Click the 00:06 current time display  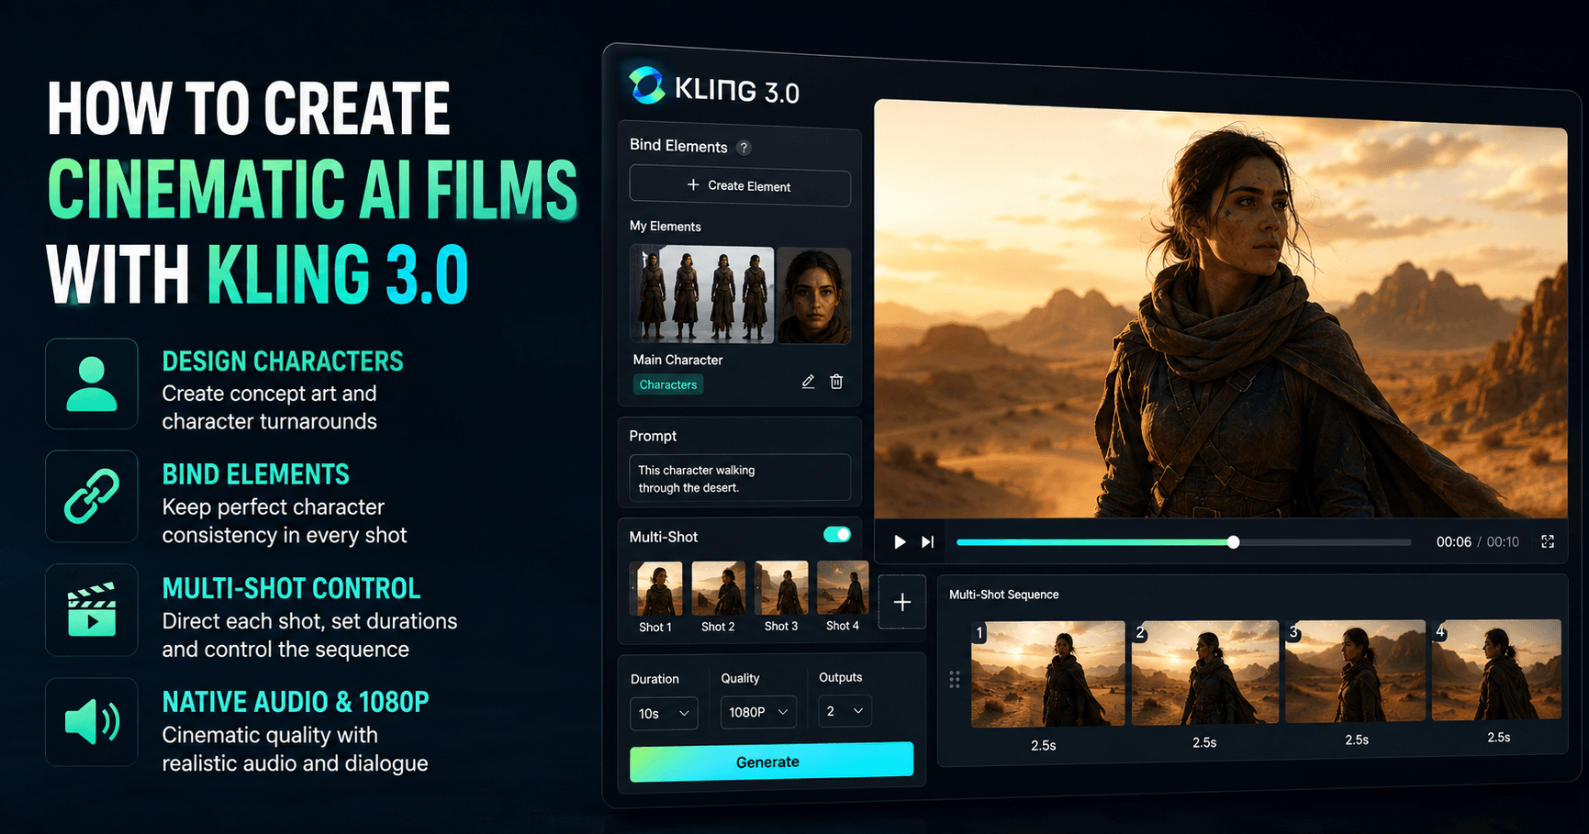pos(1454,542)
